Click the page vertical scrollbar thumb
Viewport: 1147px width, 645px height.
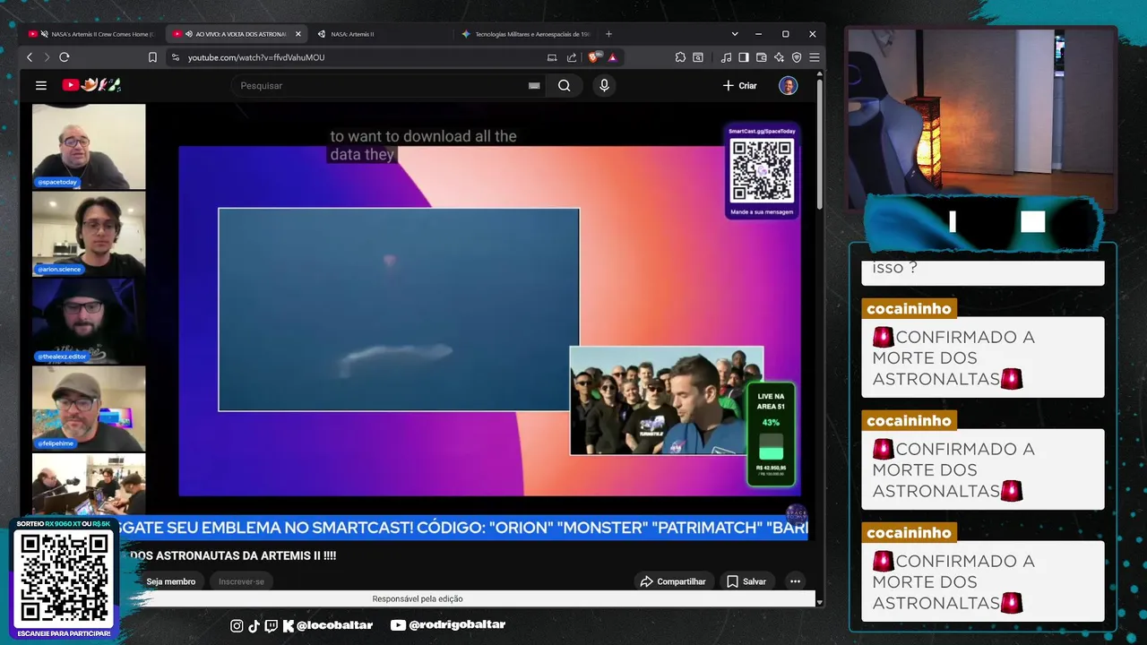819,143
